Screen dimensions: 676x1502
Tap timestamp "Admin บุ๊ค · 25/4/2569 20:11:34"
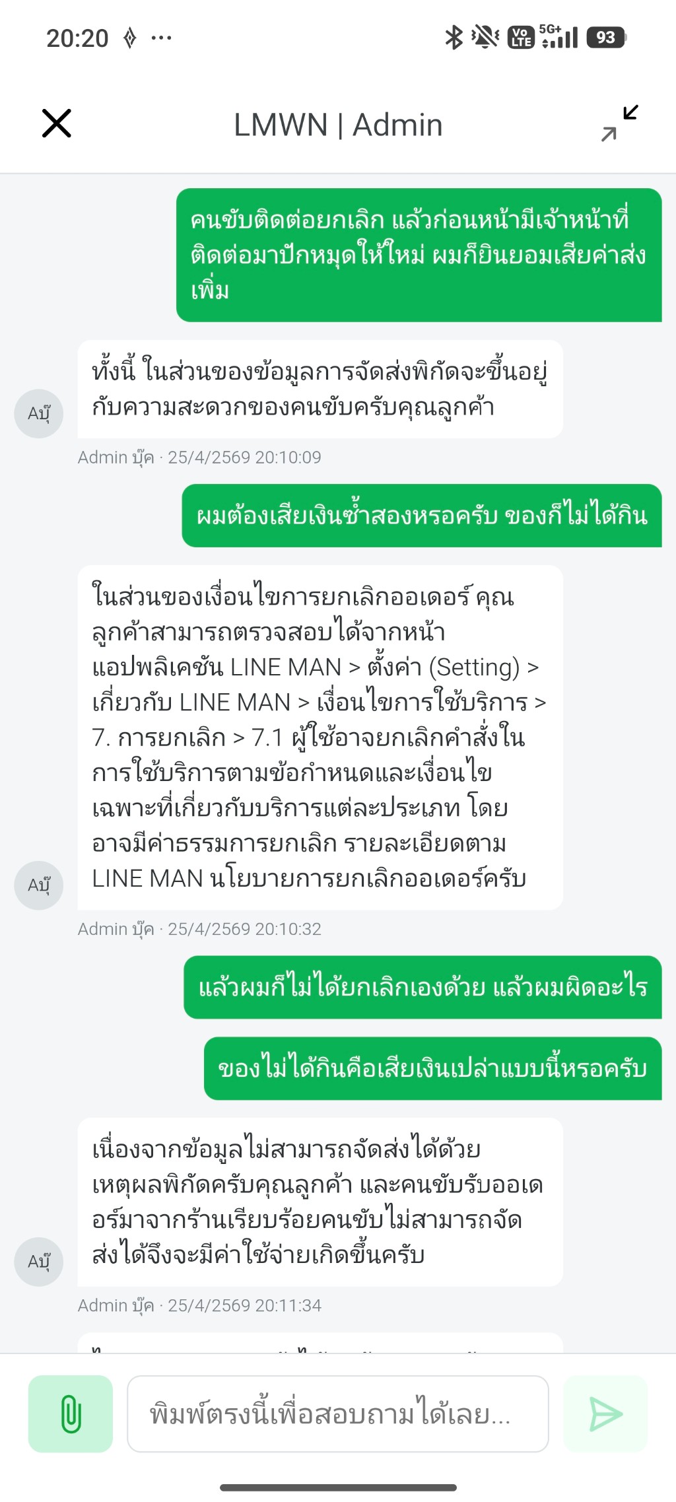pyautogui.click(x=199, y=1305)
